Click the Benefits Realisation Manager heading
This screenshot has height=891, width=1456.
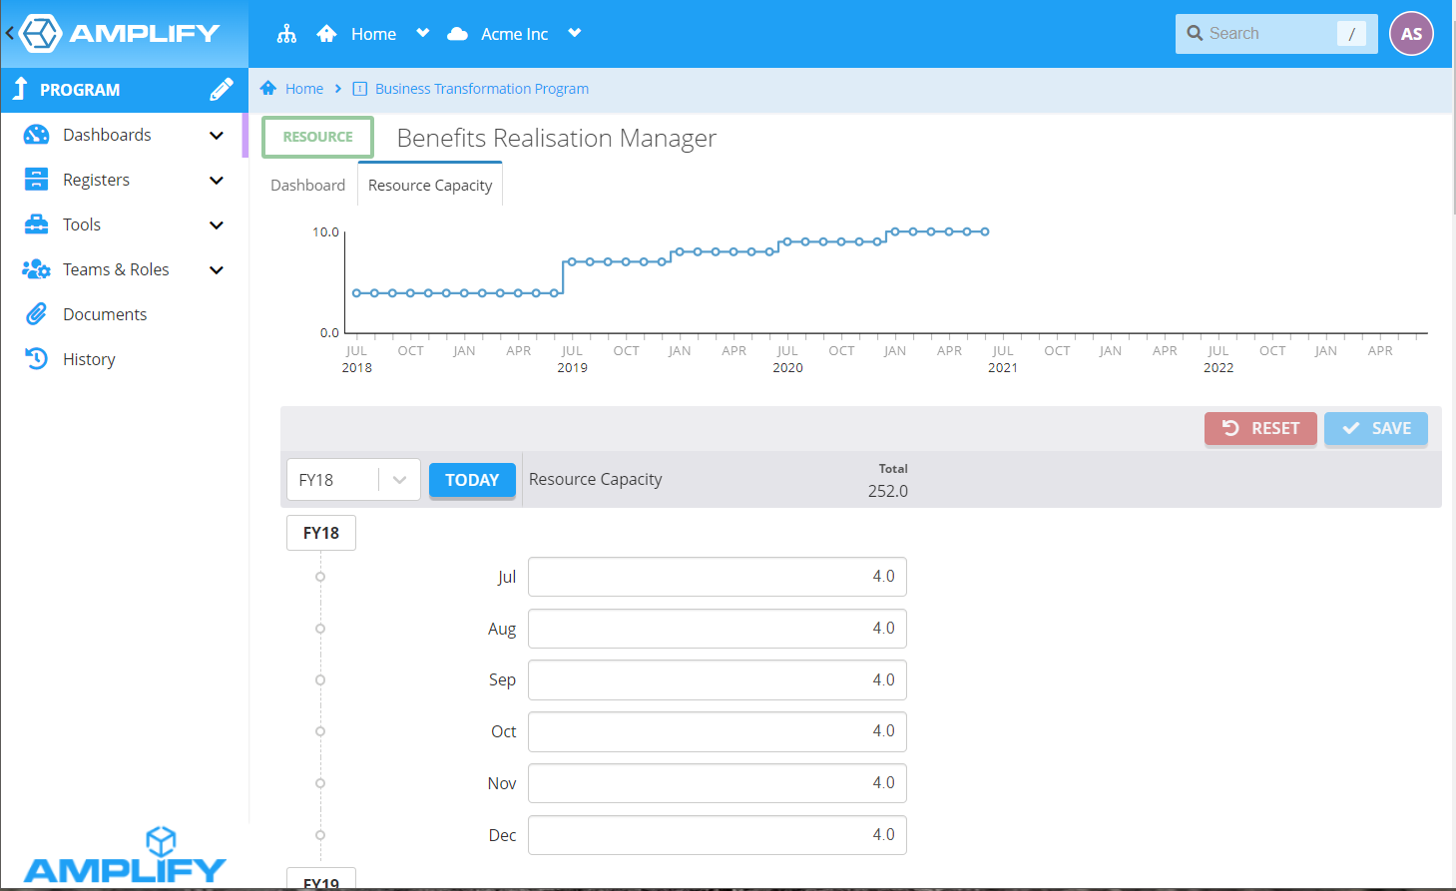pos(557,138)
